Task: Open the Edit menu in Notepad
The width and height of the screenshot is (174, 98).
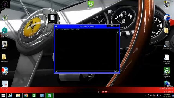Action: tap(61, 30)
